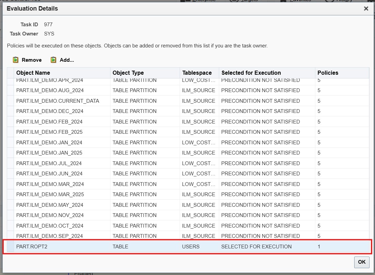Screen dimensions: 375x275
Task: Click the Add clipboard icon
Action: (54, 59)
